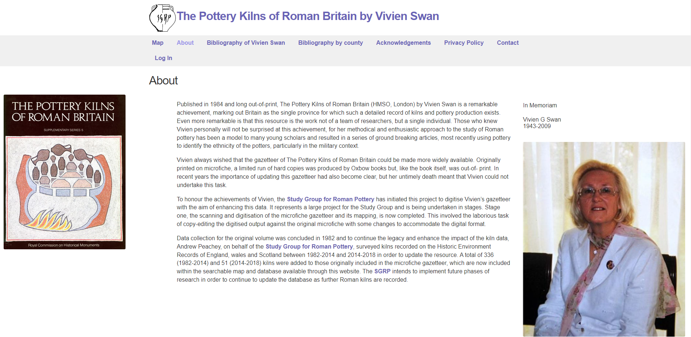Click the '1943-2009' dates text
The height and width of the screenshot is (337, 691).
tap(537, 126)
